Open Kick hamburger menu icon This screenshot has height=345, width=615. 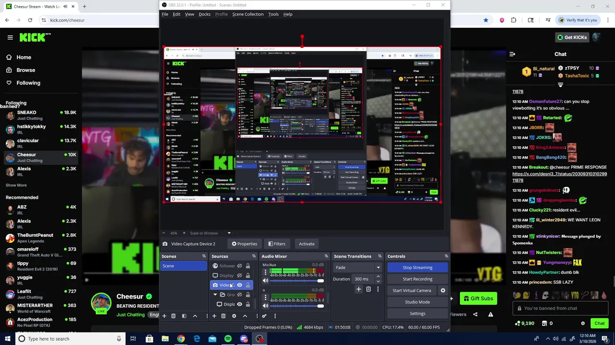[10, 37]
